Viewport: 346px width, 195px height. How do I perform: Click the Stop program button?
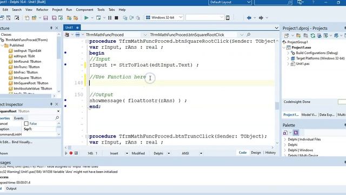click(116, 18)
